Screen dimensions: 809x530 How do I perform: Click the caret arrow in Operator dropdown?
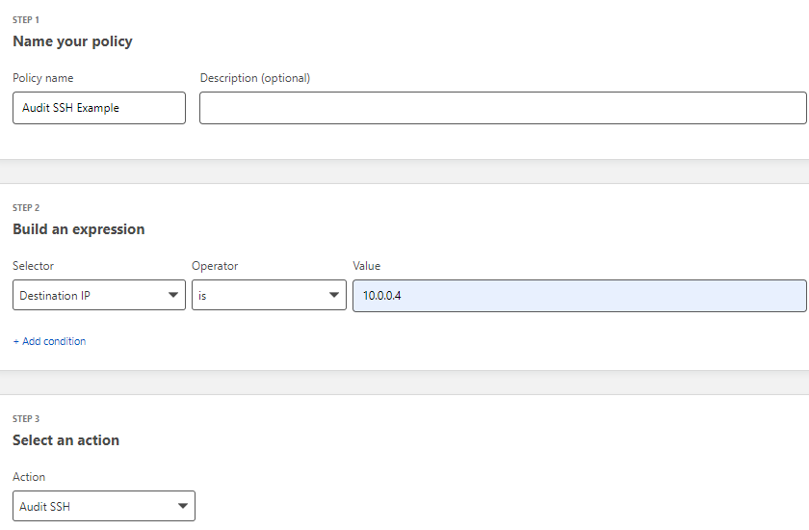(334, 295)
